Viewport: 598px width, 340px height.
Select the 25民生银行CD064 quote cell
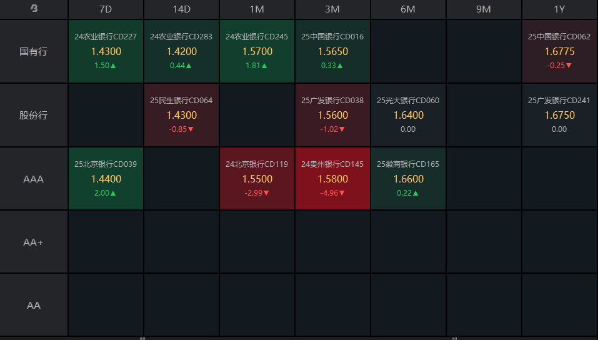pos(181,115)
